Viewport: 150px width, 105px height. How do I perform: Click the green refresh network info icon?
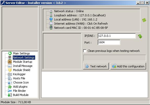[144, 20]
